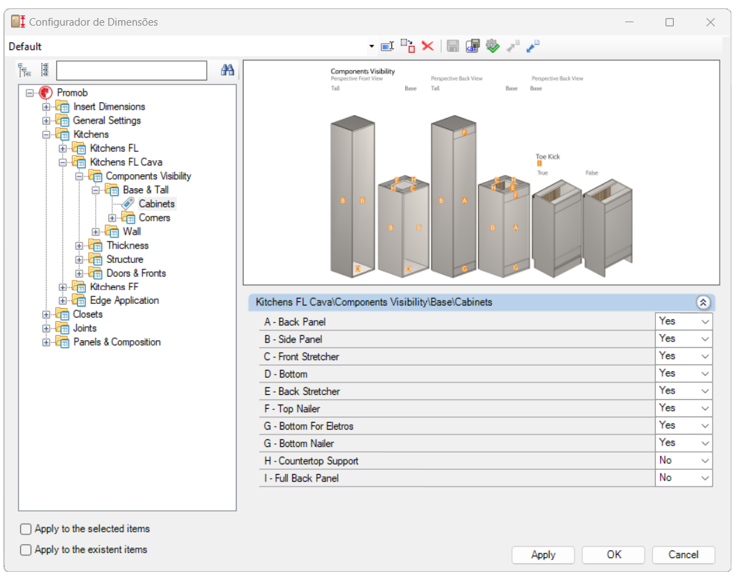Click the blue import arrow icon

533,47
